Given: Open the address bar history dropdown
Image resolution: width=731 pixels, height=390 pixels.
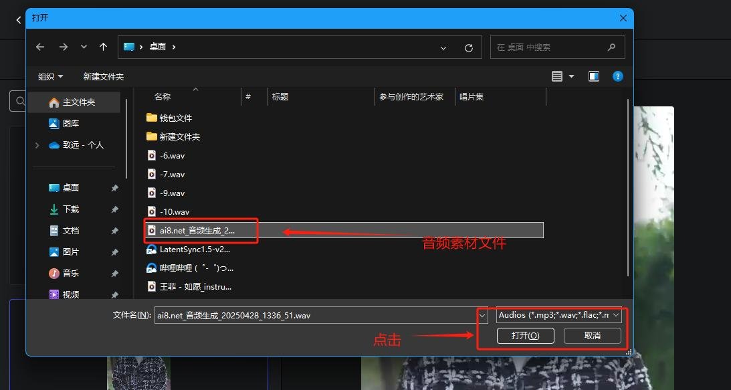Looking at the screenshot, I should (x=443, y=47).
